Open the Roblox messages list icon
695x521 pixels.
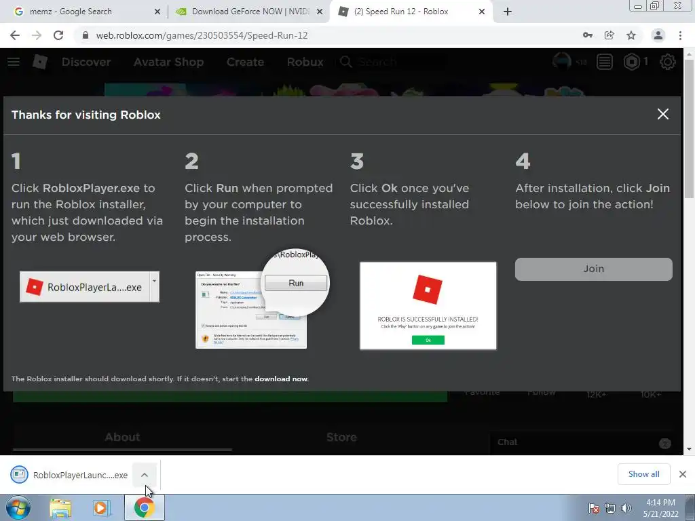pyautogui.click(x=604, y=62)
